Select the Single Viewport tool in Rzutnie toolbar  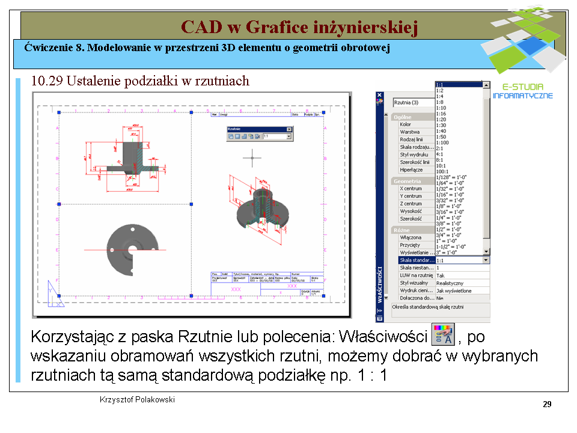click(237, 137)
